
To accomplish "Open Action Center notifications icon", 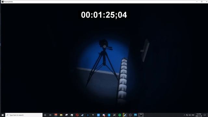I will [205, 115].
